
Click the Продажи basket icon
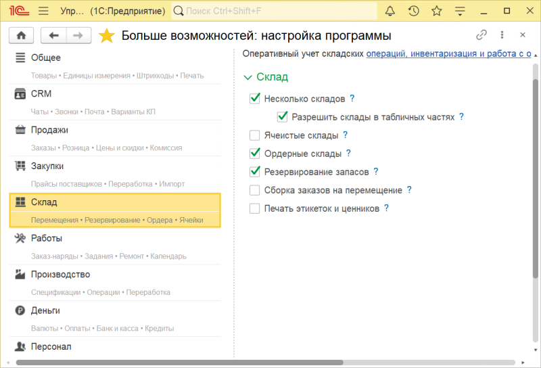click(20, 130)
